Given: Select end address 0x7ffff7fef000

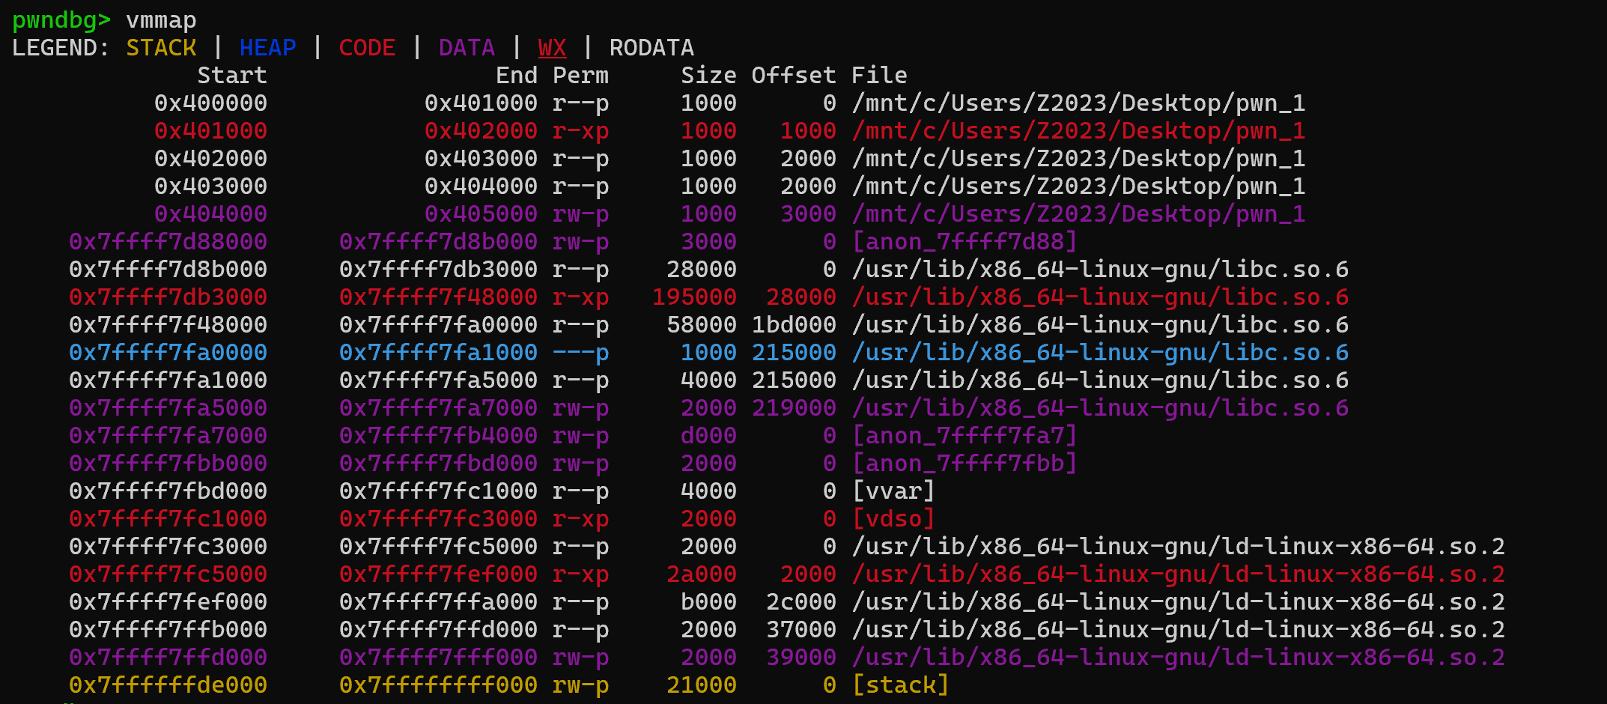Looking at the screenshot, I should point(438,574).
